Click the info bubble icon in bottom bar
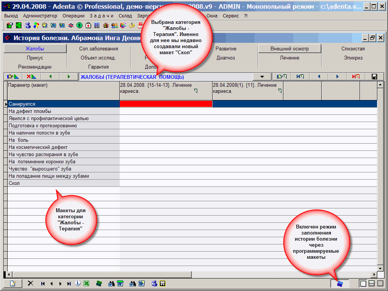 tap(78, 283)
